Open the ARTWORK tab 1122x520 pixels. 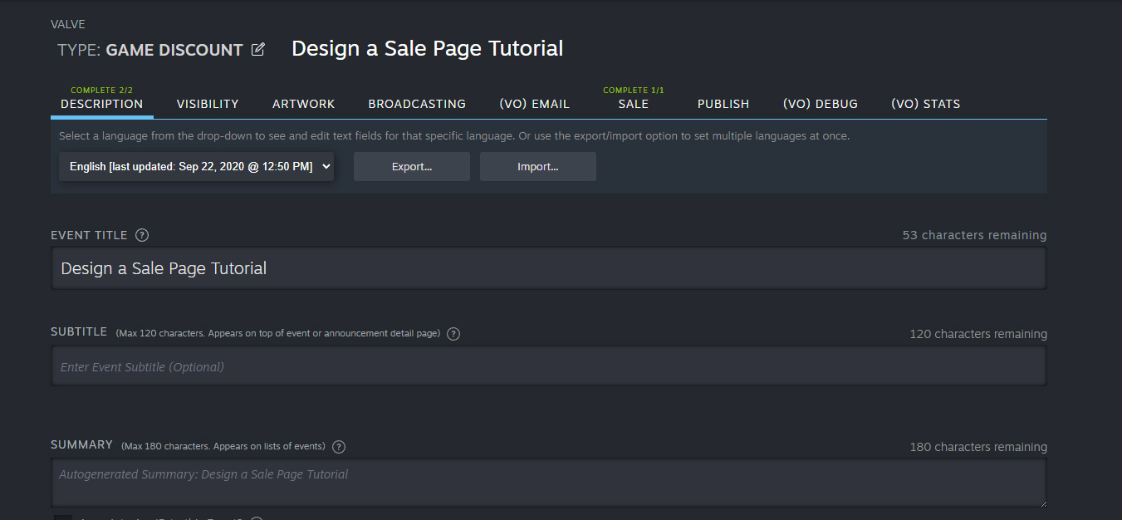coord(303,103)
